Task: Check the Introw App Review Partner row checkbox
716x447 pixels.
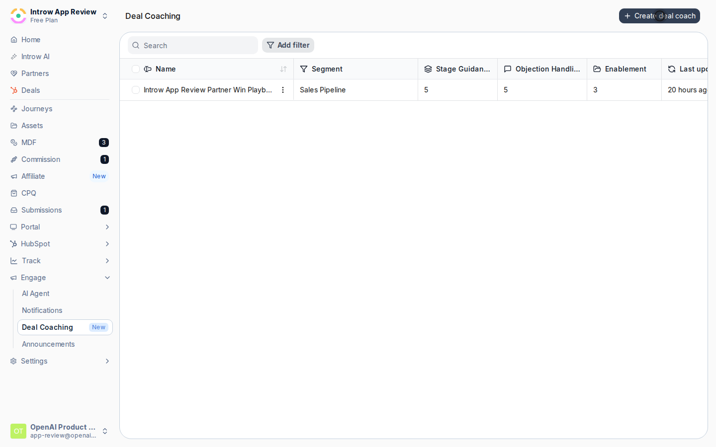Action: point(136,90)
